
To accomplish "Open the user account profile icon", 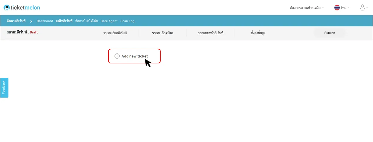I will tap(362, 8).
